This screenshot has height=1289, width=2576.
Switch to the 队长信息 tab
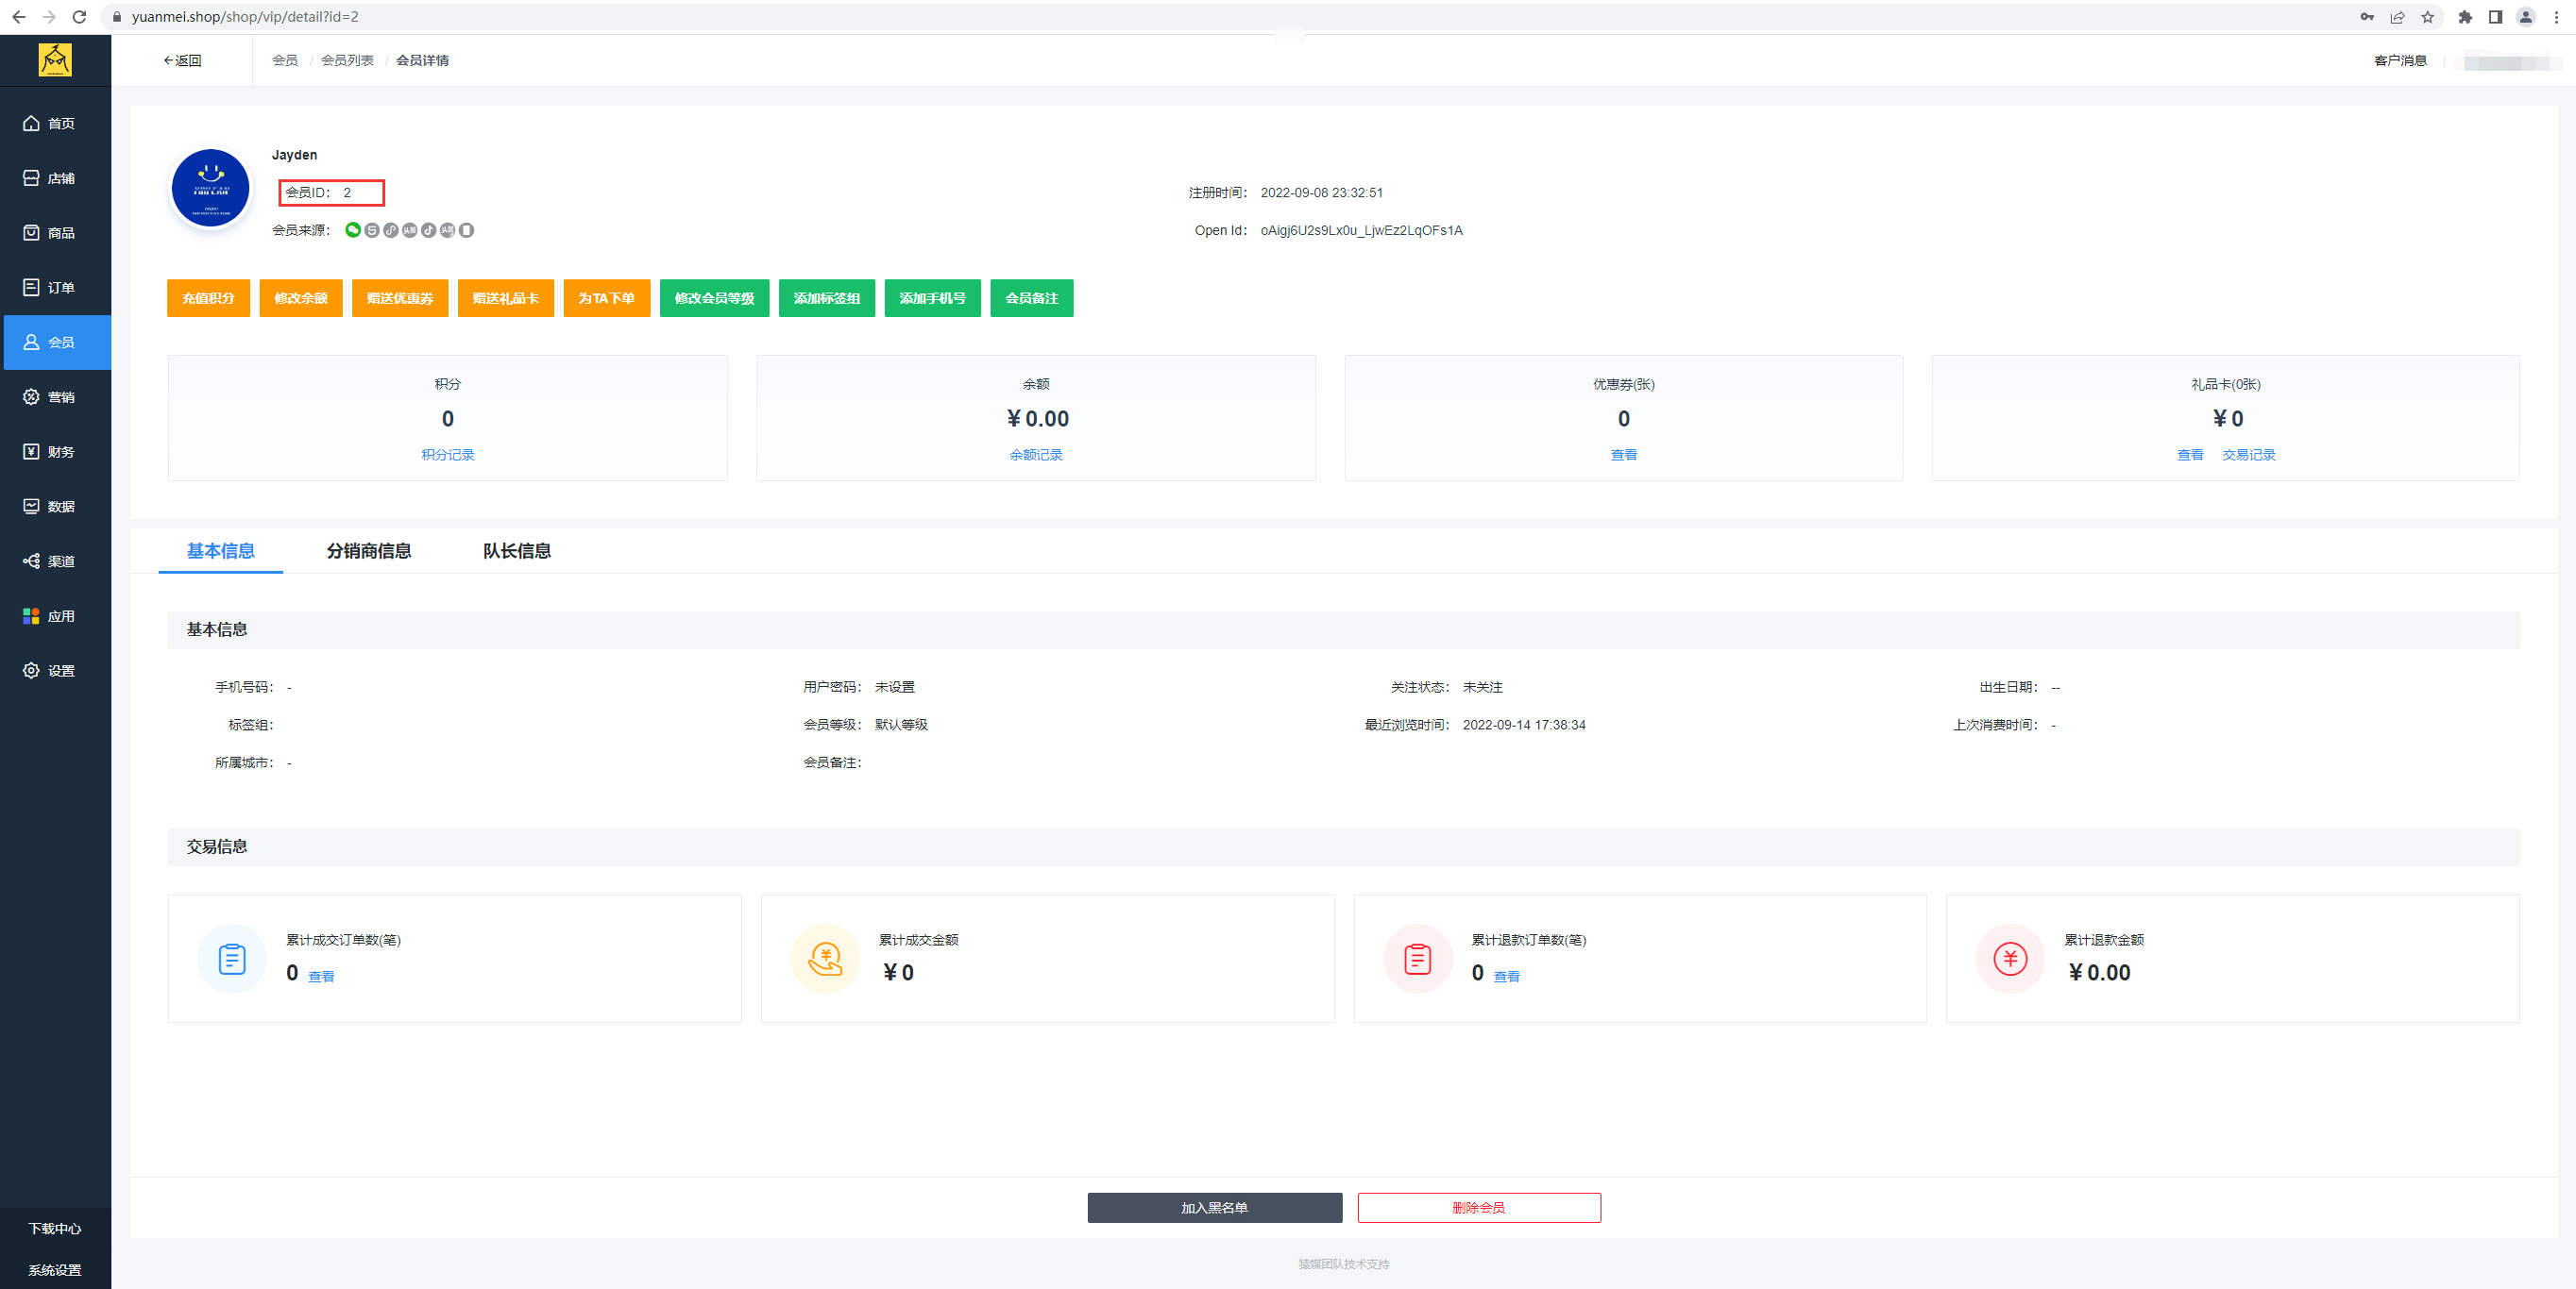(x=516, y=550)
